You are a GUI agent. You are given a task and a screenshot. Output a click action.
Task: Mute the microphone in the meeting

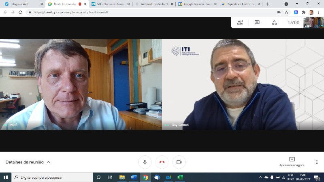click(x=145, y=162)
